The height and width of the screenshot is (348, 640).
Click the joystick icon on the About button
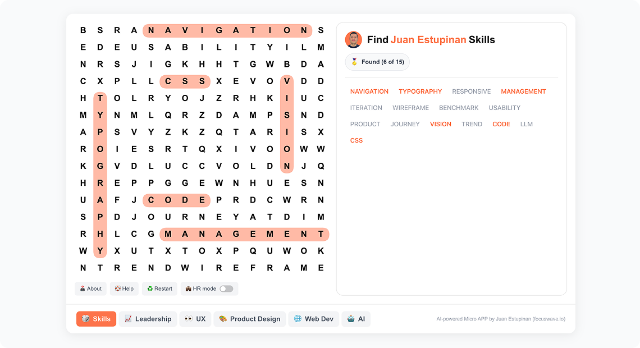tap(83, 289)
